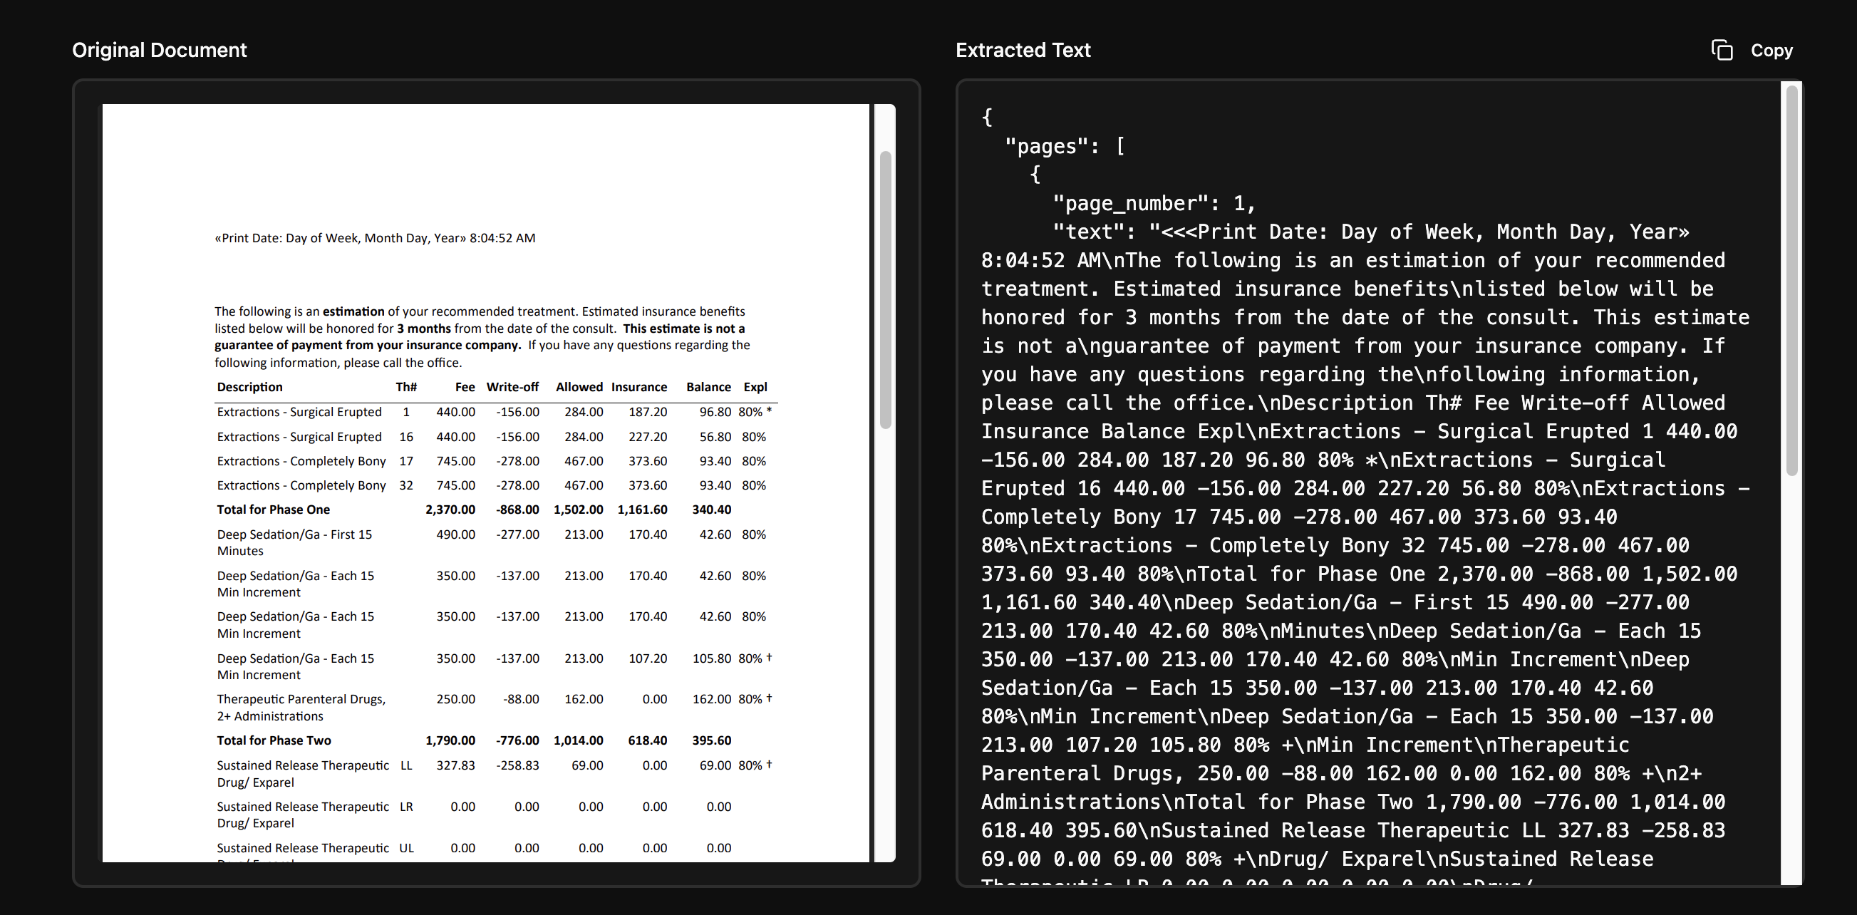The height and width of the screenshot is (915, 1857).
Task: Click the Original Document panel header
Action: 159,49
